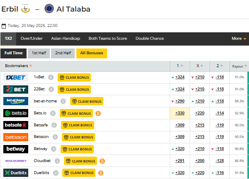
Task: Select 2nd Half period
Action: point(63,53)
